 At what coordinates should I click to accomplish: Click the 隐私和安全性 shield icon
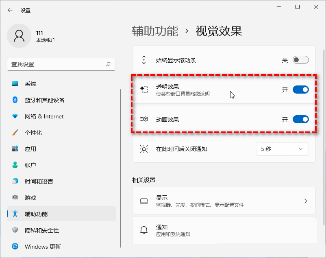(x=15, y=230)
